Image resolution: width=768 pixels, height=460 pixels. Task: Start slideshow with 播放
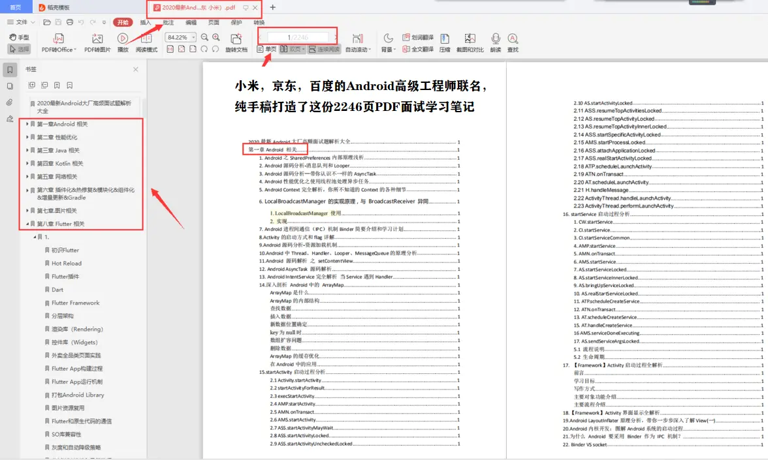(x=123, y=42)
